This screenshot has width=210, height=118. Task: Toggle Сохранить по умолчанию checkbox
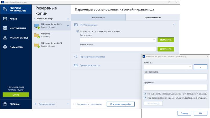[75, 104]
